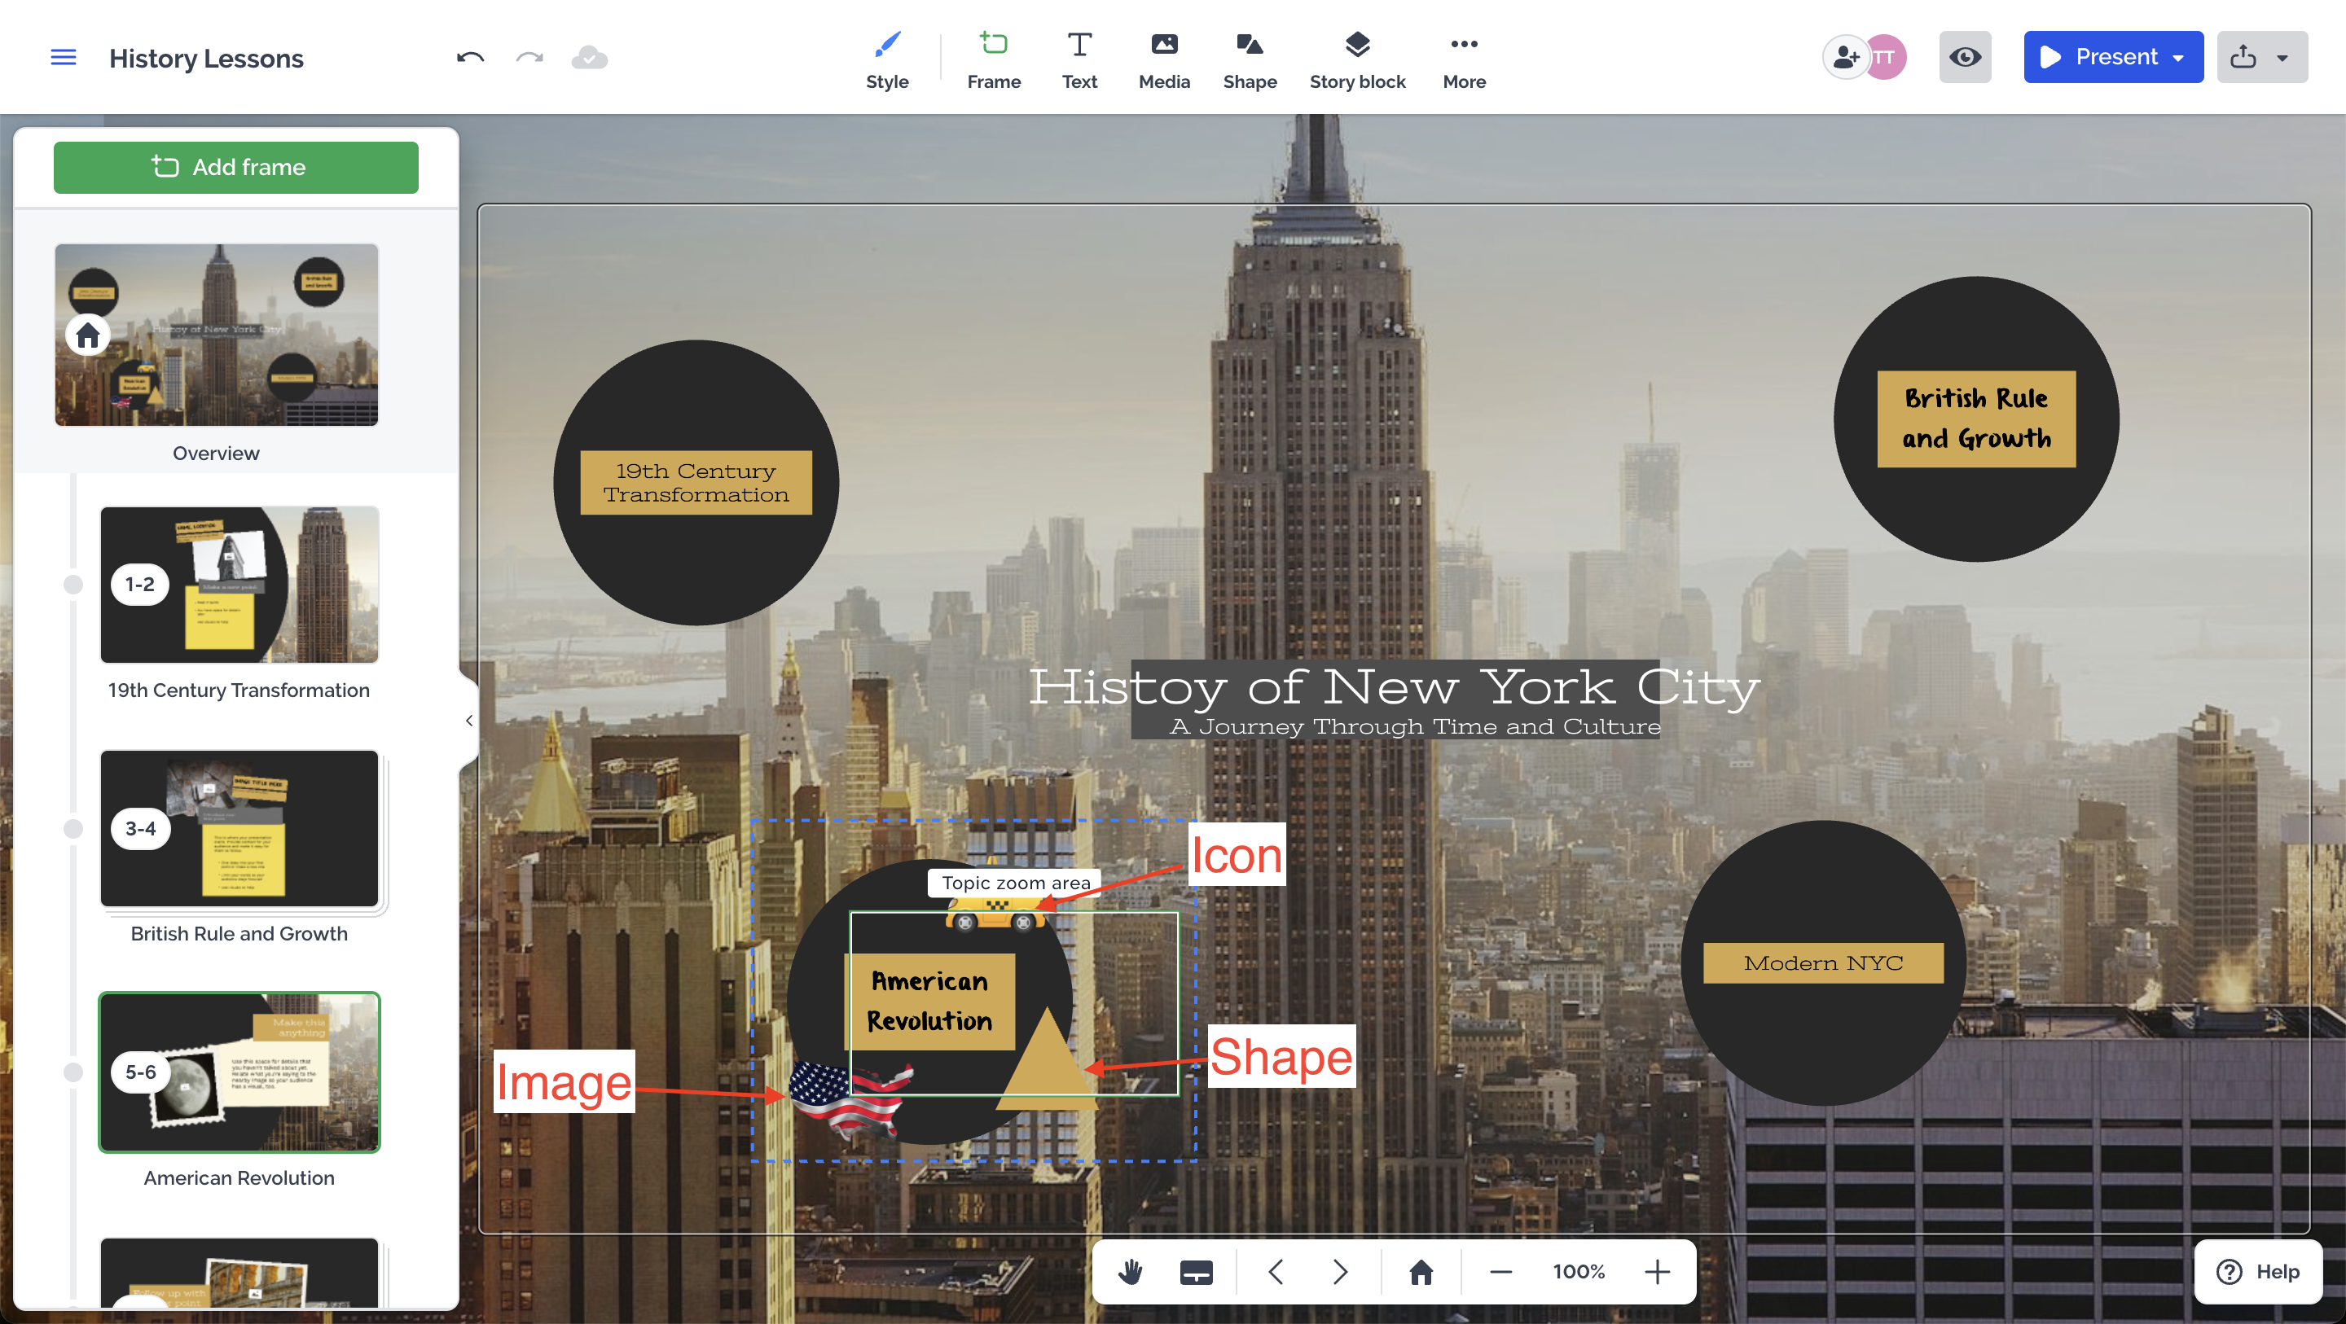Click the 1-2 page badge
Viewport: 2346px width, 1324px height.
coord(139,585)
